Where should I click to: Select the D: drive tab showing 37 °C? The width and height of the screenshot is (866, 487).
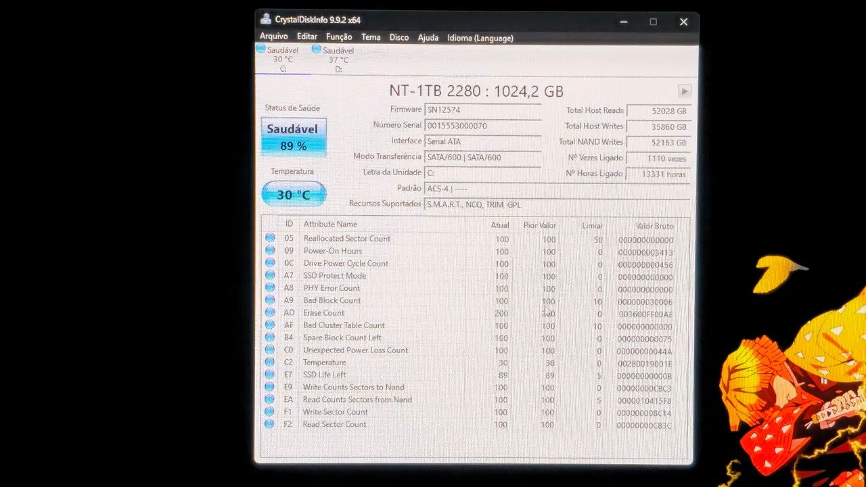(x=338, y=60)
